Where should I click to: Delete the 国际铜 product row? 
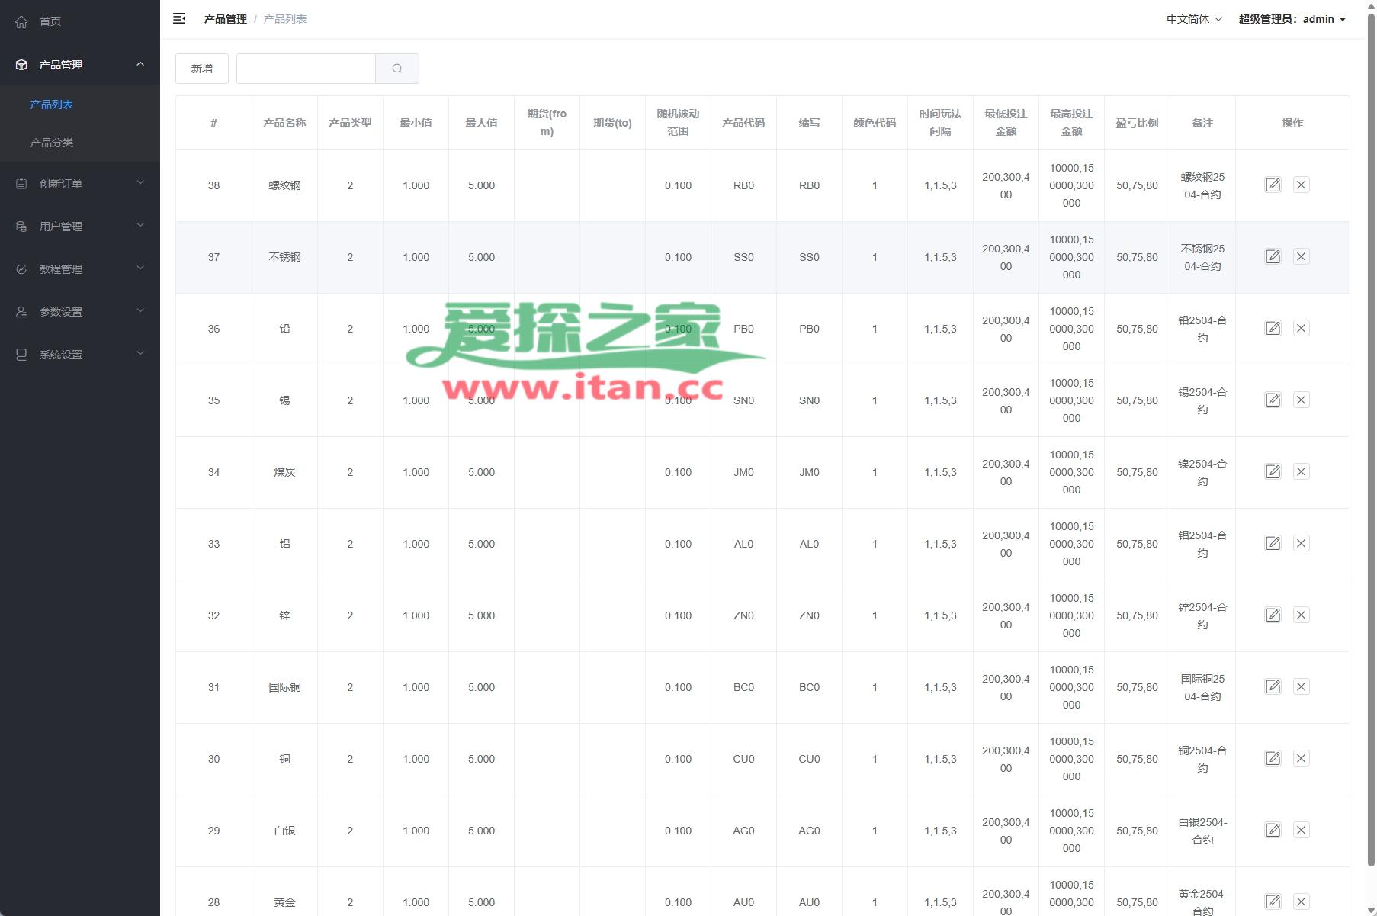1301,687
